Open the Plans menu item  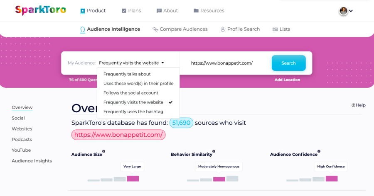[x=131, y=11]
